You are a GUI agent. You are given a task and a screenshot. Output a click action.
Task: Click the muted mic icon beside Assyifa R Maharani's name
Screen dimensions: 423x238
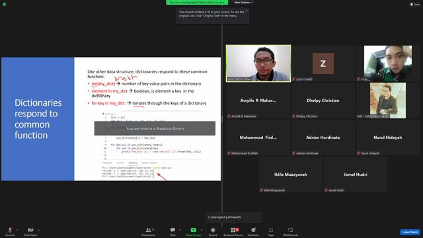[229, 116]
